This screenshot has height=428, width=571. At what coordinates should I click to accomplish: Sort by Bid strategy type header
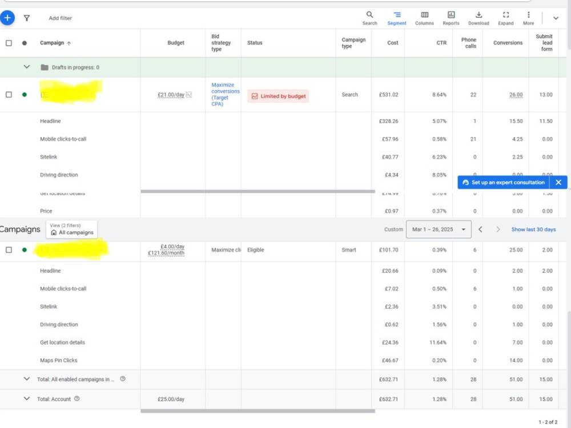point(220,43)
